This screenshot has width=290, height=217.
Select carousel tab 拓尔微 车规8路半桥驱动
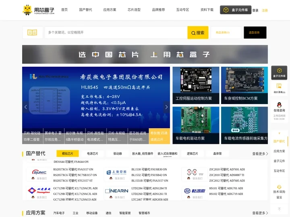(75, 136)
